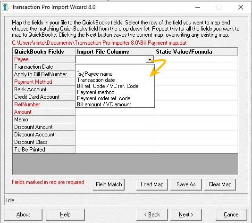Click the Idle status bar text
The image size is (252, 223).
click(10, 200)
